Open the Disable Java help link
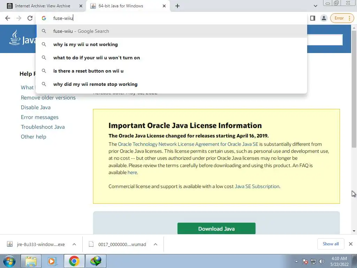357x268 pixels. [x=36, y=107]
